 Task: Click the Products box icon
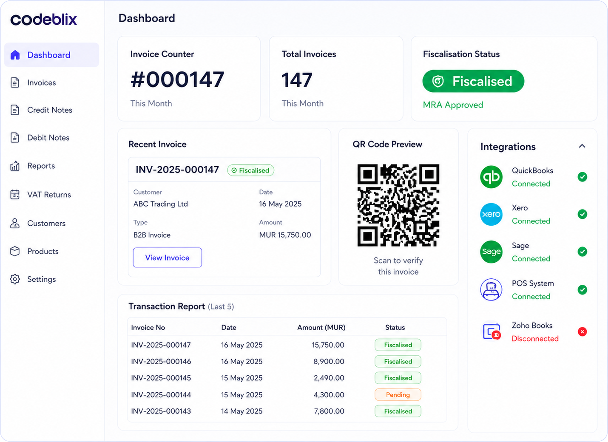point(15,251)
